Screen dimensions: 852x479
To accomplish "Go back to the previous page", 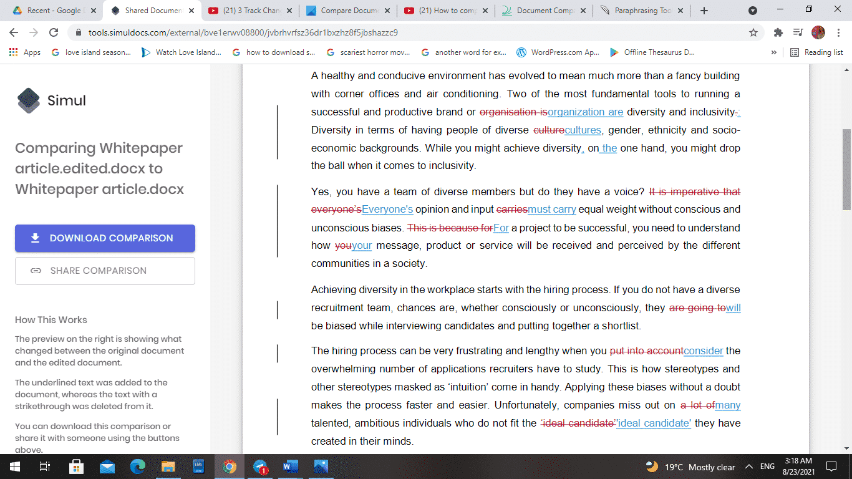I will (14, 32).
